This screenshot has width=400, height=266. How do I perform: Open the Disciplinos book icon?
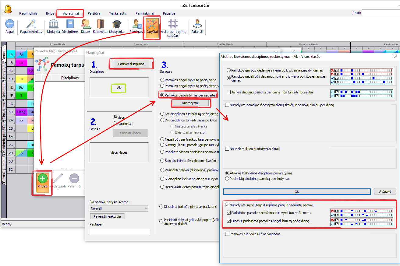70,24
